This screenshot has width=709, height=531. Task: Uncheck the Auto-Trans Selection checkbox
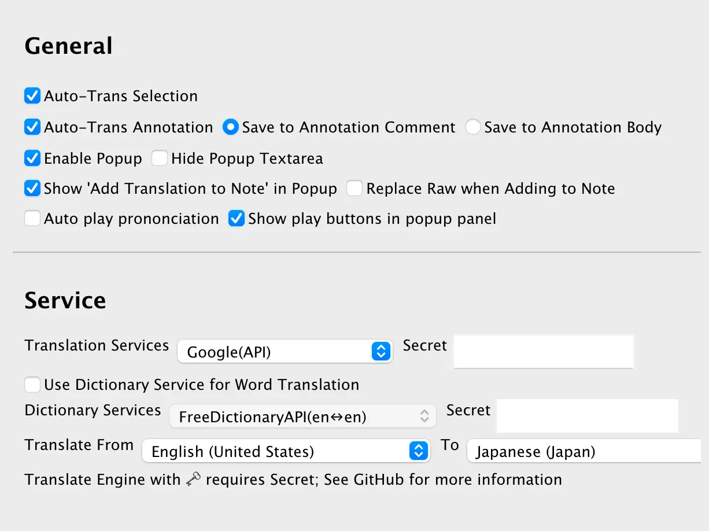click(32, 96)
